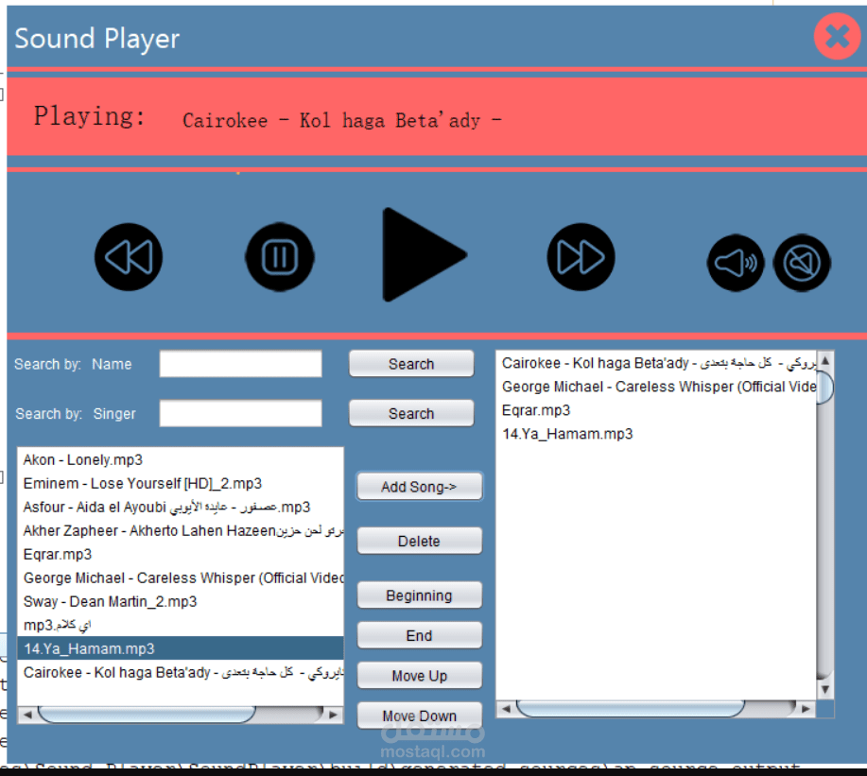
Task: Click up arrow of playlist vertical scrollbar
Action: coord(825,361)
